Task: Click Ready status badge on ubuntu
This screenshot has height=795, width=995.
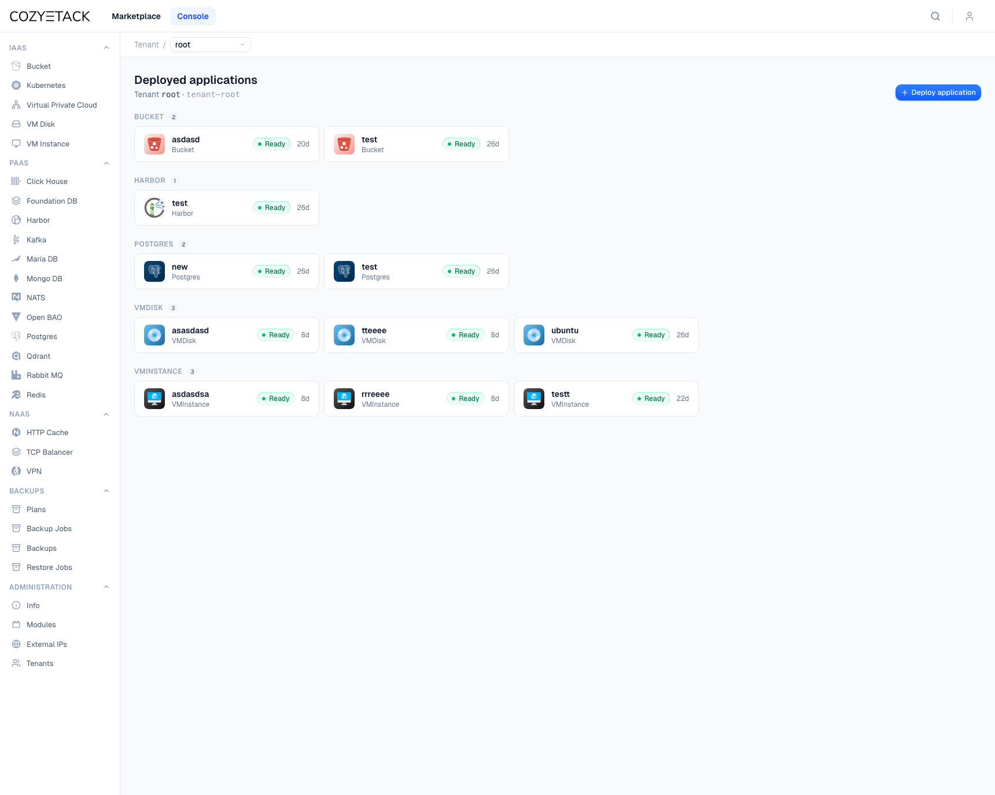Action: [651, 335]
